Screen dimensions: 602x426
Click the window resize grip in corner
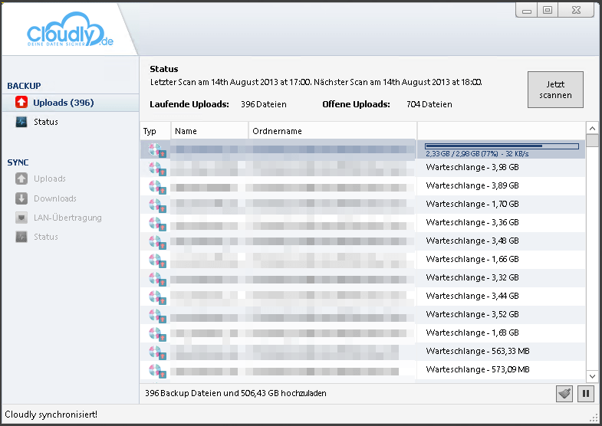click(x=594, y=418)
